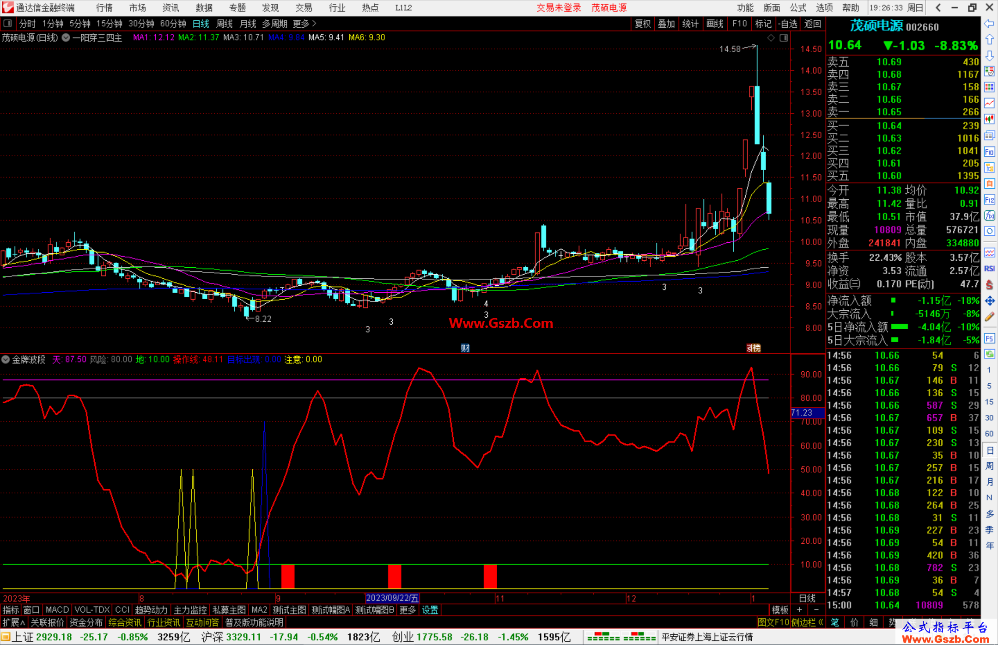Screen dimensions: 998x645
Task: Toggle the 侧边栏 sidebar visibility
Action: [x=807, y=622]
